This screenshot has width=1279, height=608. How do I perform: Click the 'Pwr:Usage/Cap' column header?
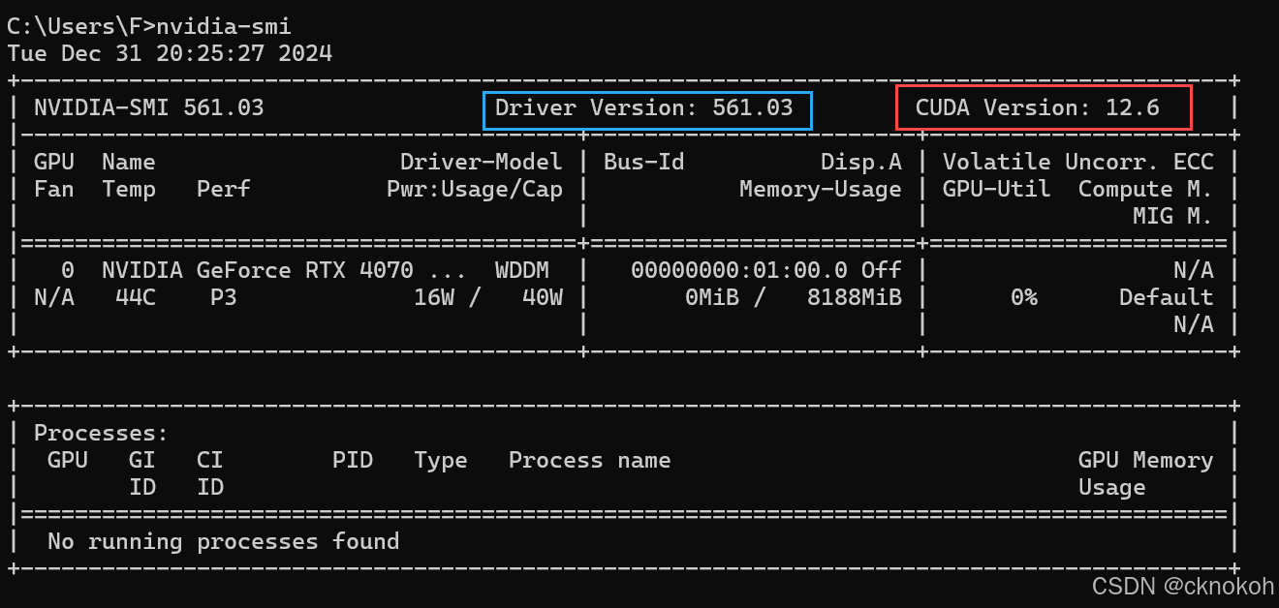pyautogui.click(x=475, y=189)
